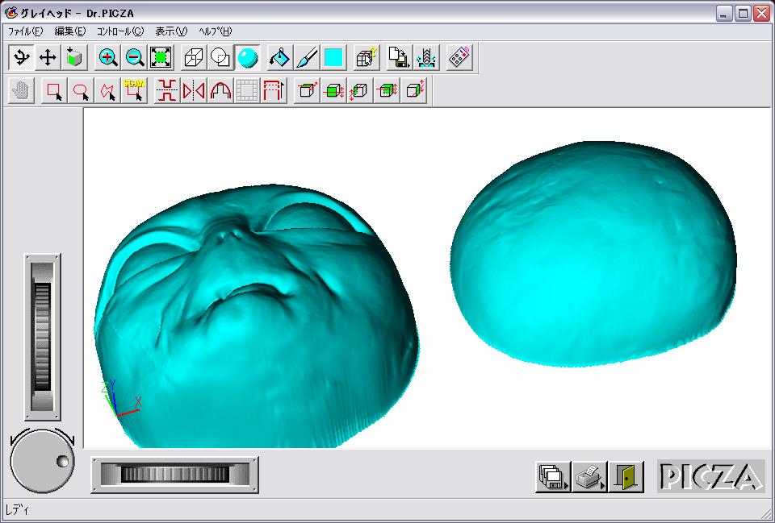Viewport: 775px width, 523px height.
Task: Click the exit door button
Action: pyautogui.click(x=626, y=477)
